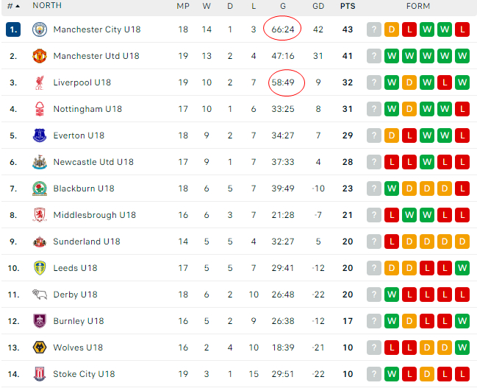Click the Leeds U18 club crest

(x=40, y=268)
